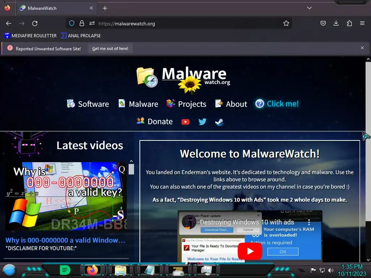Go back to the previous page
The height and width of the screenshot is (278, 371).
[x=9, y=24]
